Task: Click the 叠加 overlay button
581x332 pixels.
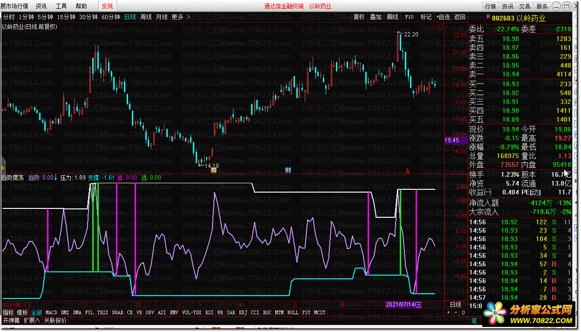Action: (x=376, y=17)
